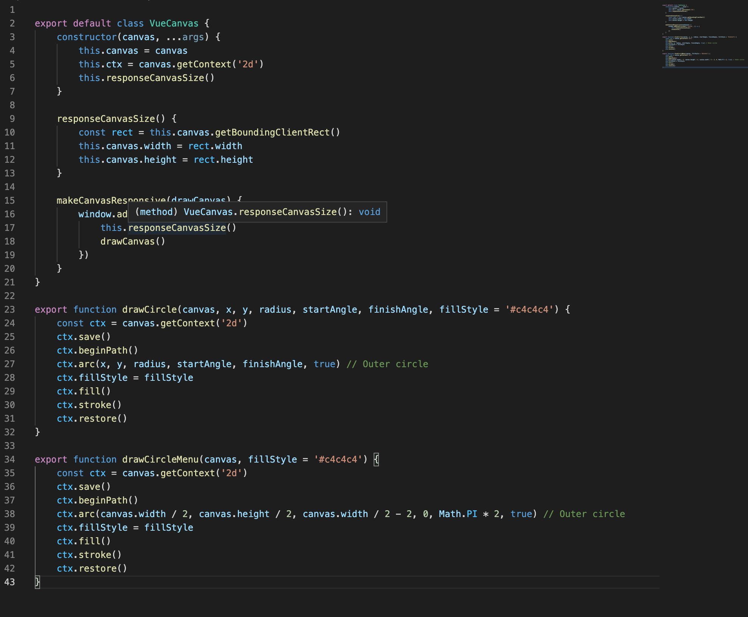Click getBoundingClientRect on line 10

tap(272, 132)
